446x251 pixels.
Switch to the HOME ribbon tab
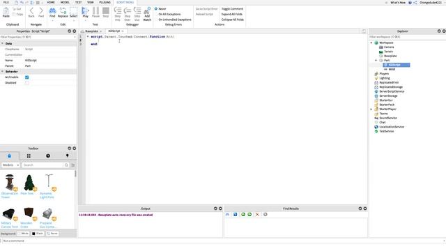click(51, 2)
